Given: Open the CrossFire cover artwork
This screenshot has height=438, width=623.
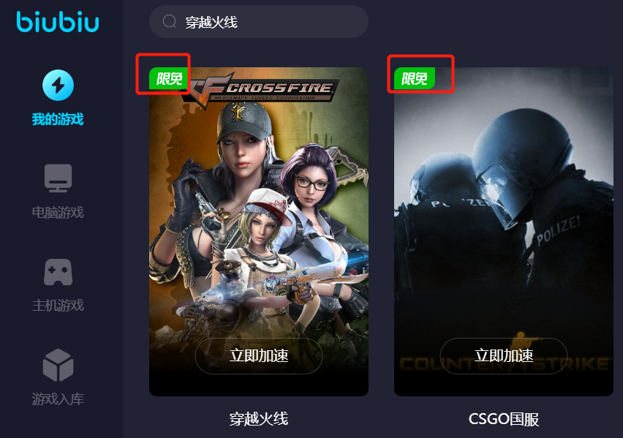Looking at the screenshot, I should click(x=259, y=231).
